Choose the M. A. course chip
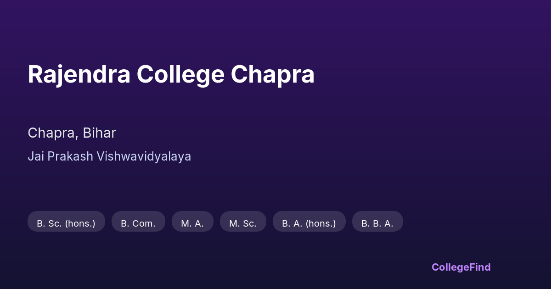Screen dimensions: 551x289 pyautogui.click(x=192, y=222)
